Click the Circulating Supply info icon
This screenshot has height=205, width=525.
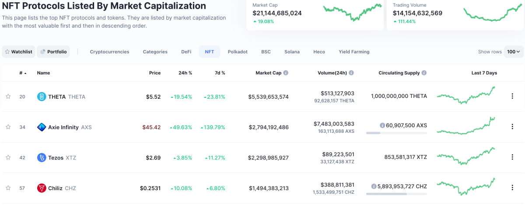click(424, 73)
